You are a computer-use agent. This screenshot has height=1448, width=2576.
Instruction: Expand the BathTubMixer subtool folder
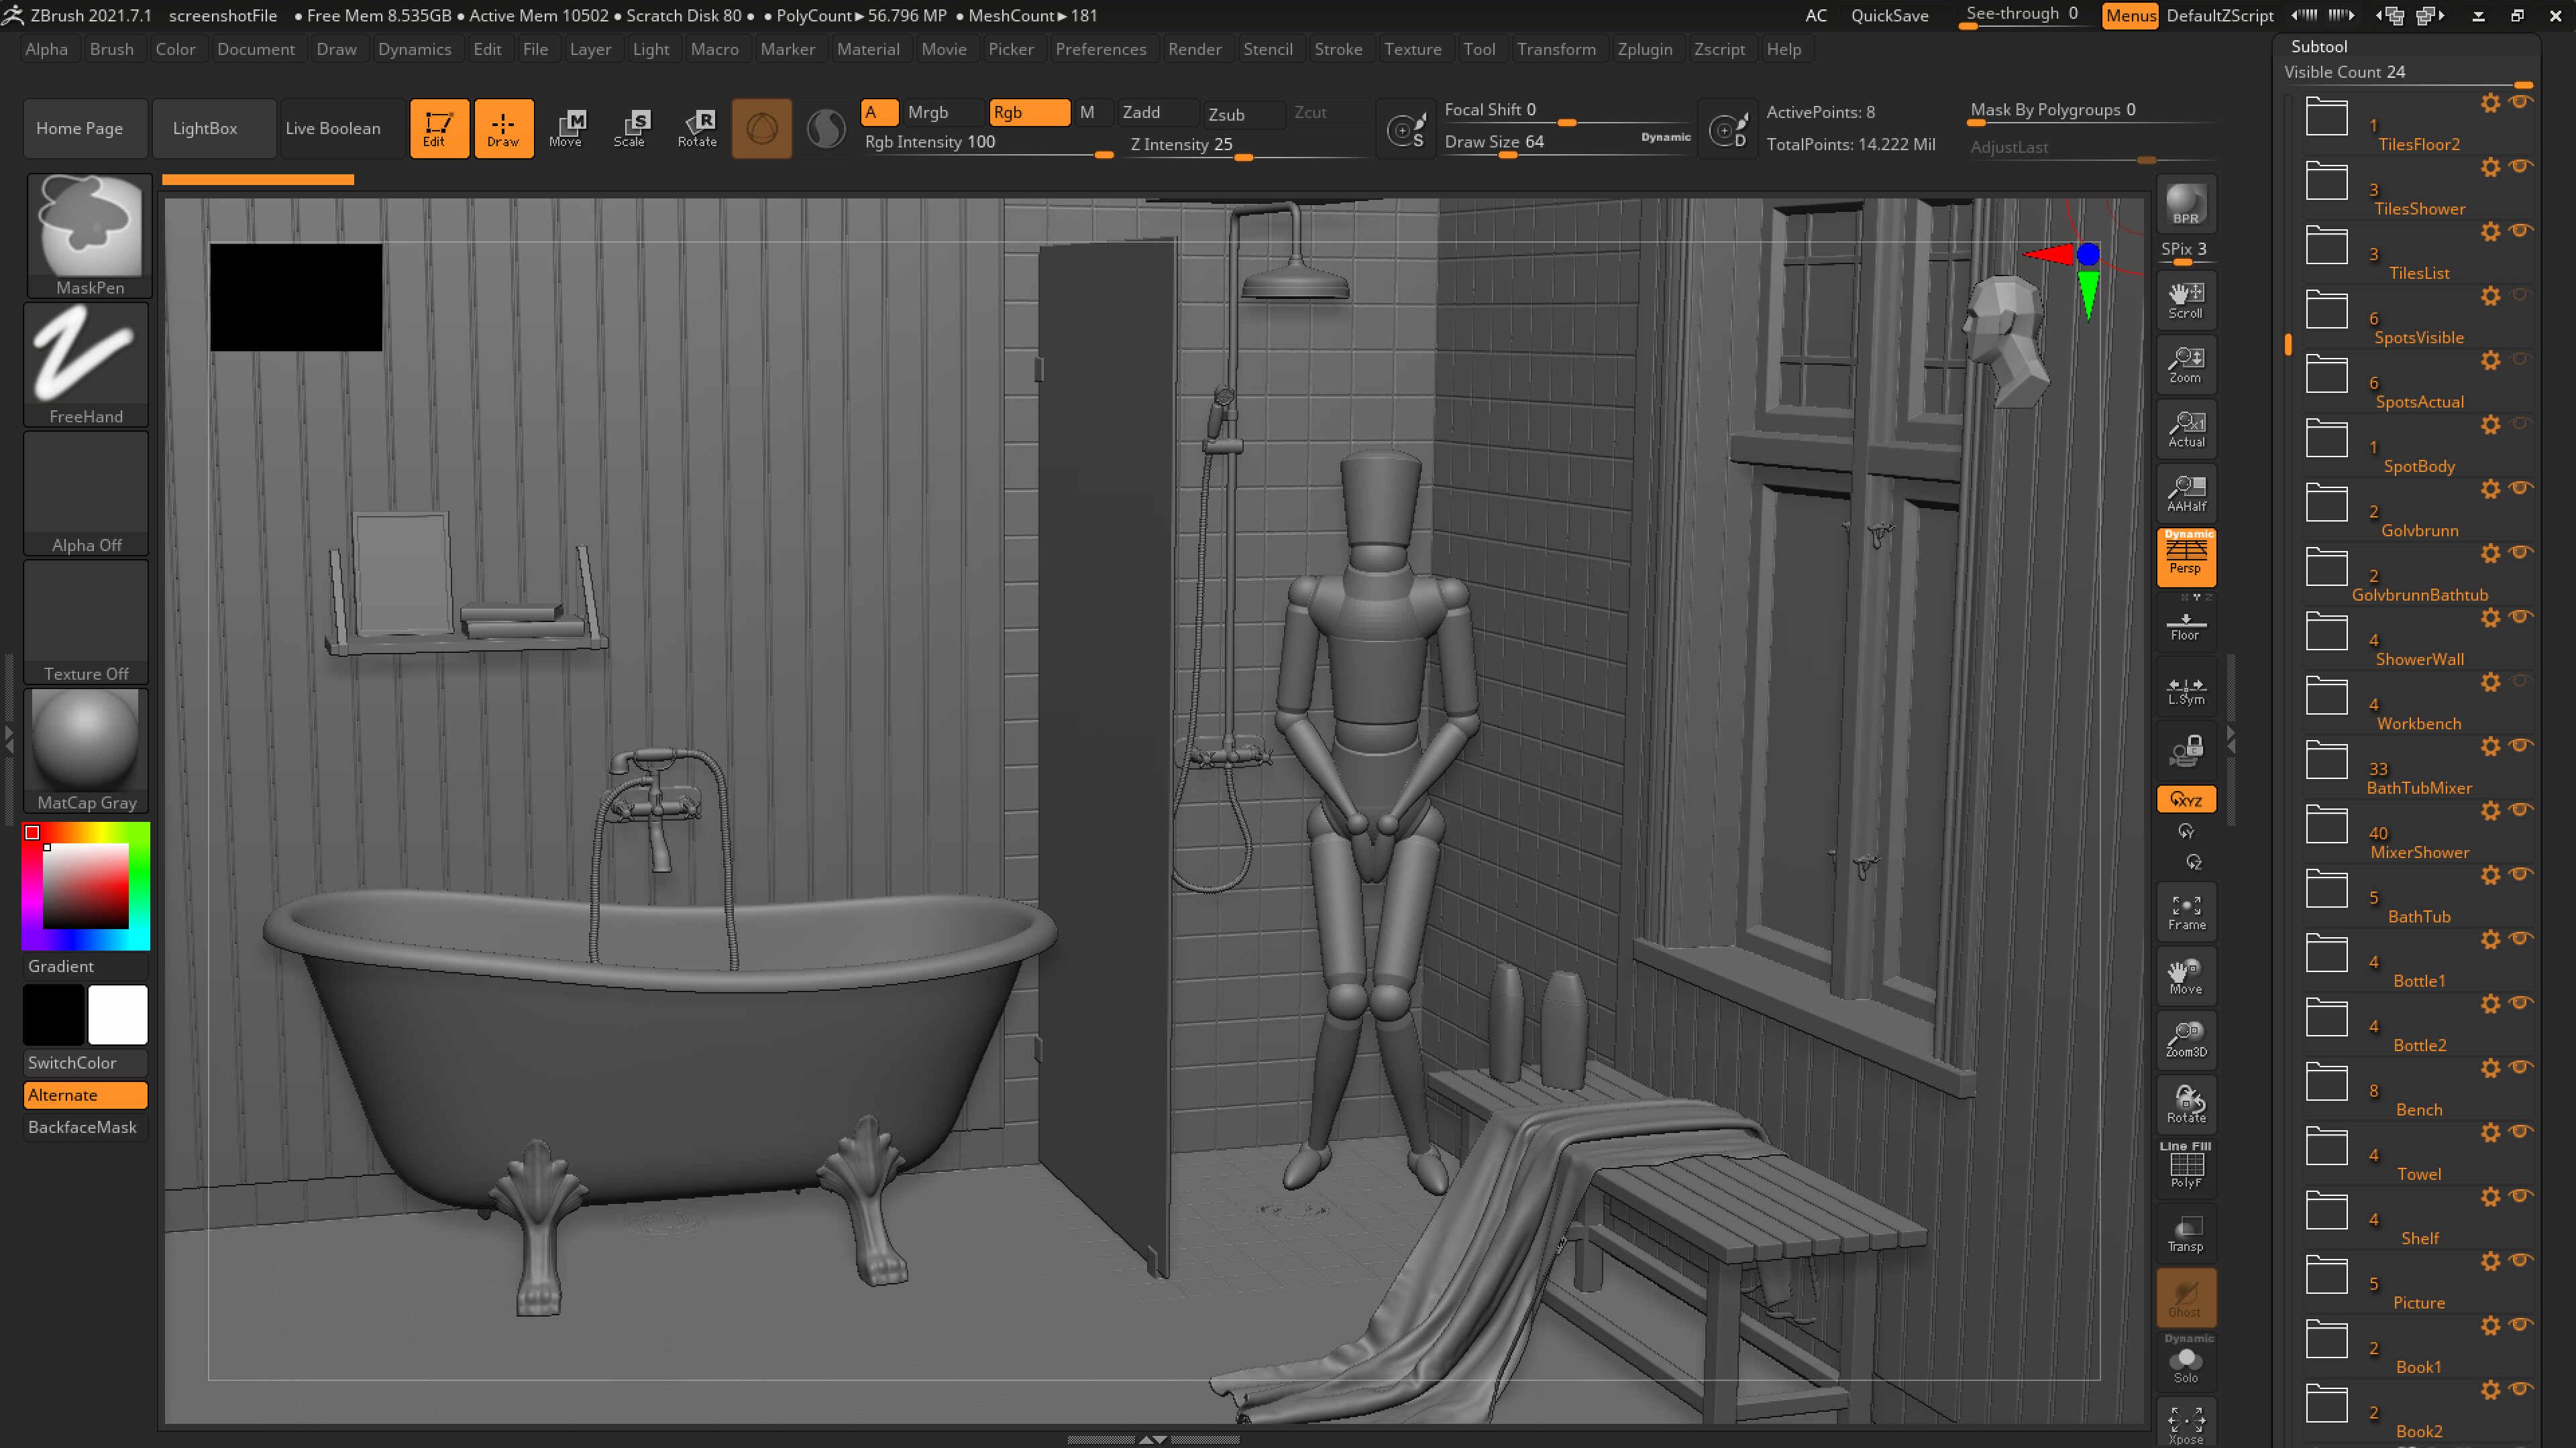[x=2326, y=760]
